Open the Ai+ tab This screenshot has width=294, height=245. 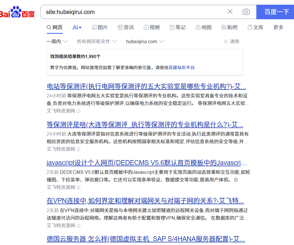77,27
